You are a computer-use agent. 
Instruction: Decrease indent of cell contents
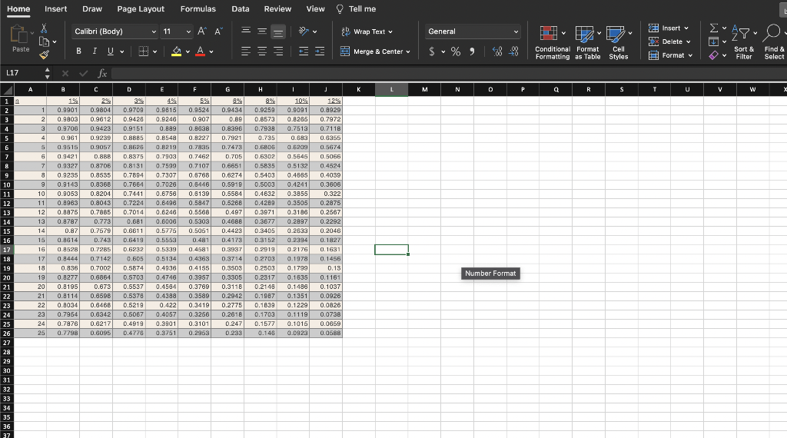pos(304,51)
